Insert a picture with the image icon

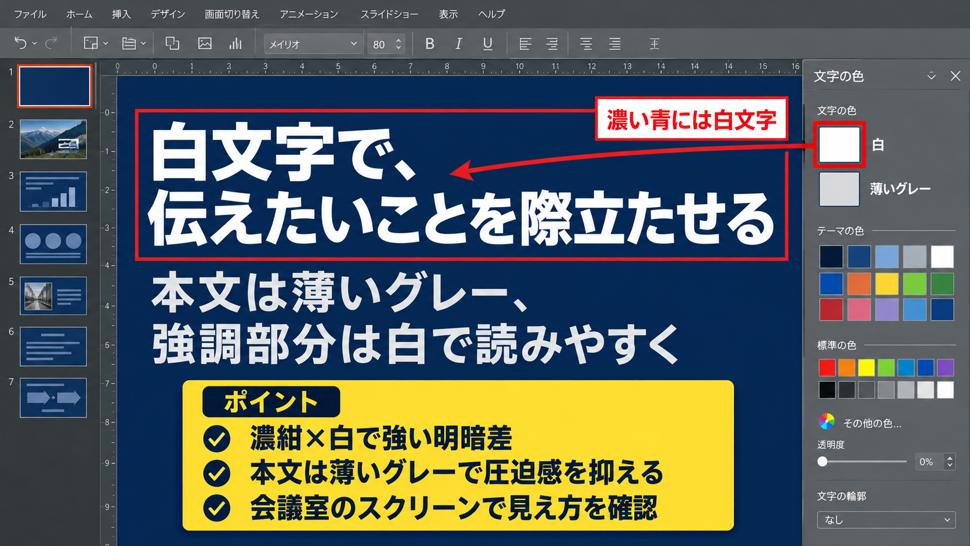click(205, 43)
